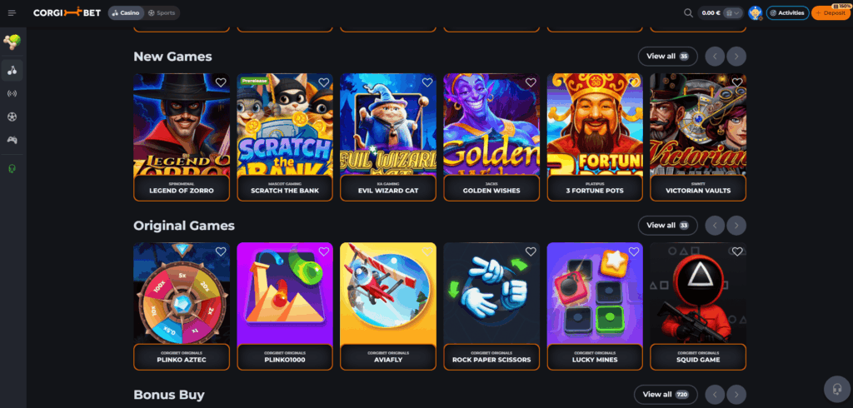Image resolution: width=853 pixels, height=408 pixels.
Task: Open the hamburger menu icon
Action: pos(12,13)
